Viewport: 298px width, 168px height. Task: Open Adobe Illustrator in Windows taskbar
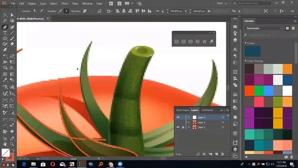pos(81,164)
